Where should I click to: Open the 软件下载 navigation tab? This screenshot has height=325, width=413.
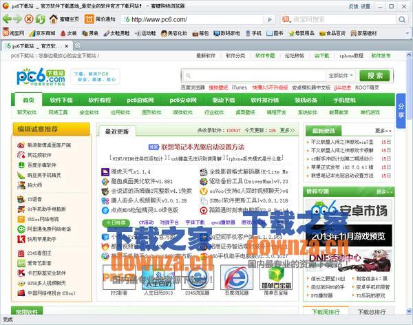pyautogui.click(x=61, y=100)
